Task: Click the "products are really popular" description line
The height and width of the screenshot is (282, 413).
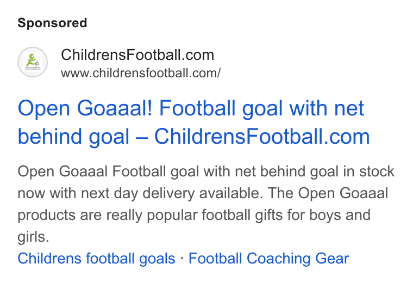Action: [x=194, y=215]
